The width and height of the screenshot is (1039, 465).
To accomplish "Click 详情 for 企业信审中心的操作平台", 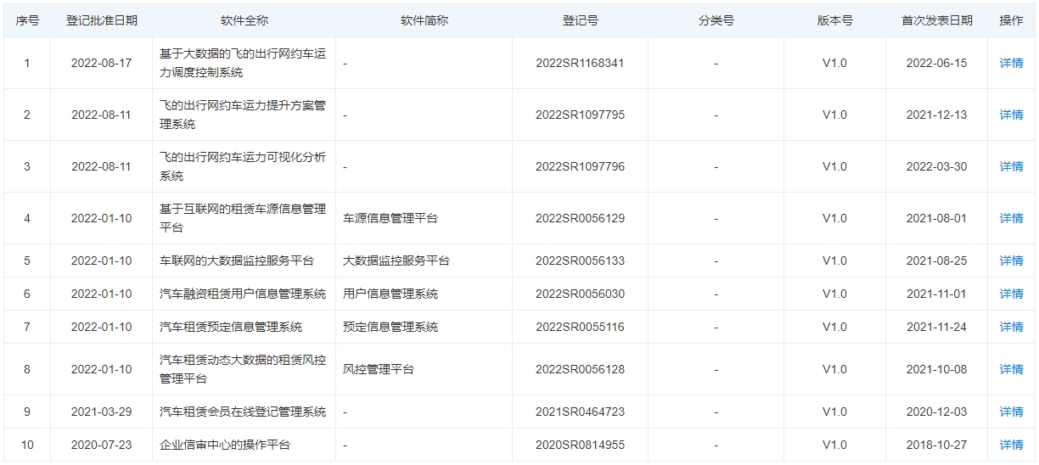I will pyautogui.click(x=1011, y=445).
